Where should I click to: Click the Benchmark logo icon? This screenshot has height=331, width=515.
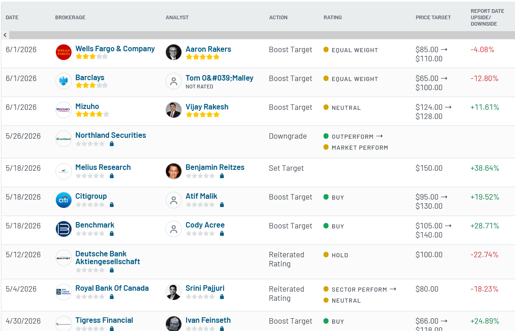pos(63,228)
